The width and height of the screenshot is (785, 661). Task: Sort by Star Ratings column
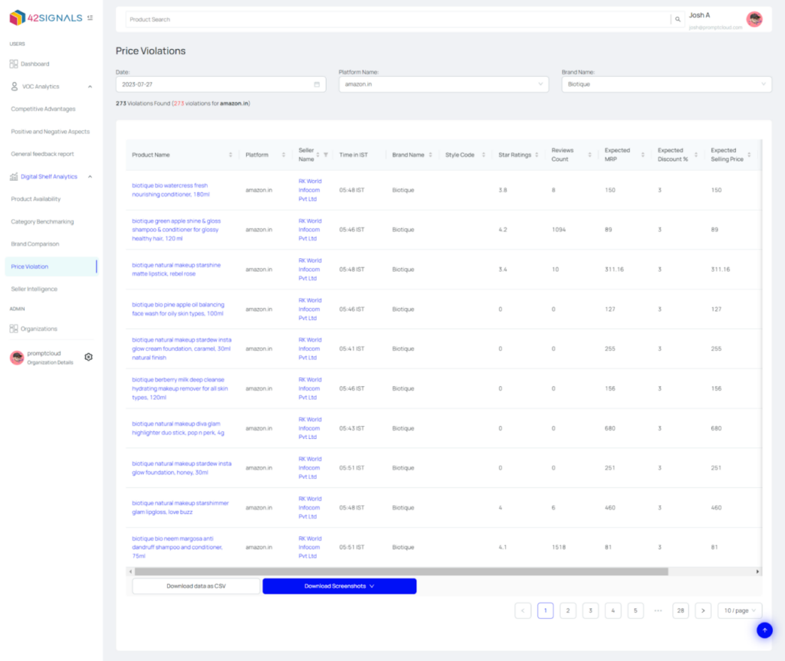[537, 155]
